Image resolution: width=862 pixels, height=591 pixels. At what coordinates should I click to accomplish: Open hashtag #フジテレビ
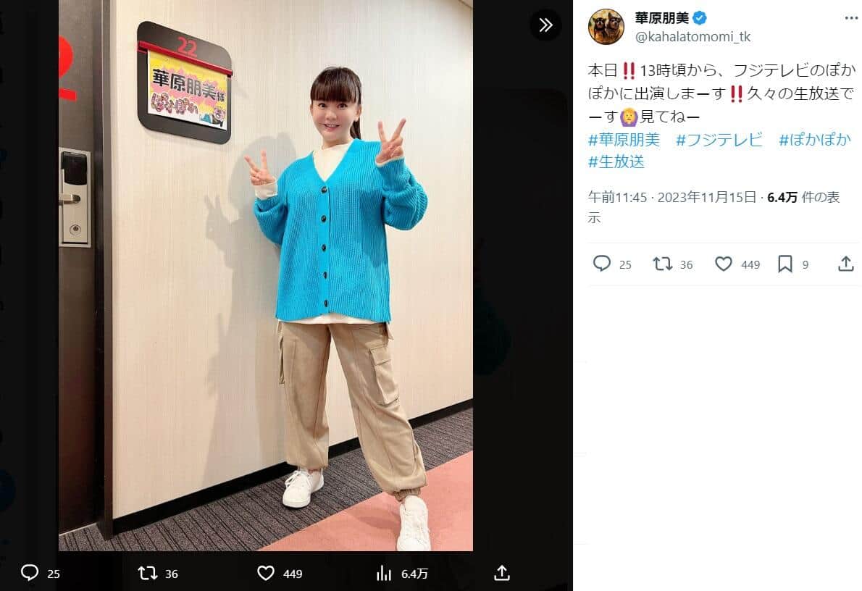719,140
